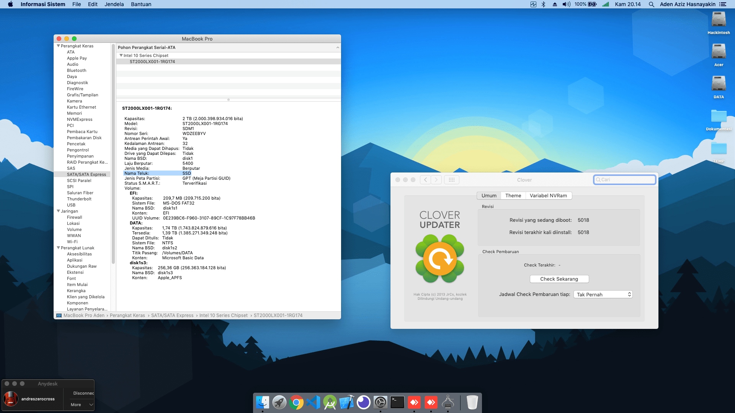Switch to Variabel NVRam tab
The width and height of the screenshot is (735, 413).
548,195
